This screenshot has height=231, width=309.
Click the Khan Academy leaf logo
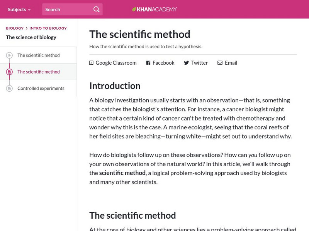point(134,9)
